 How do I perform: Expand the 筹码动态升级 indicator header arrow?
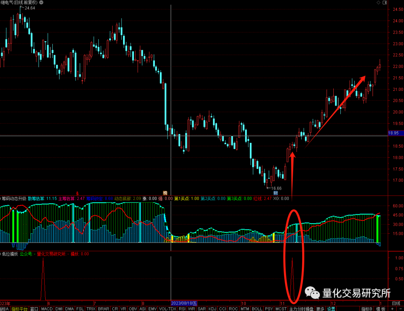[x=0, y=198]
